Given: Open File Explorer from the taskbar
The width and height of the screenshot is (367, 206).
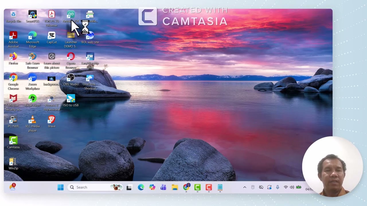Looking at the screenshot, I should click(175, 187).
